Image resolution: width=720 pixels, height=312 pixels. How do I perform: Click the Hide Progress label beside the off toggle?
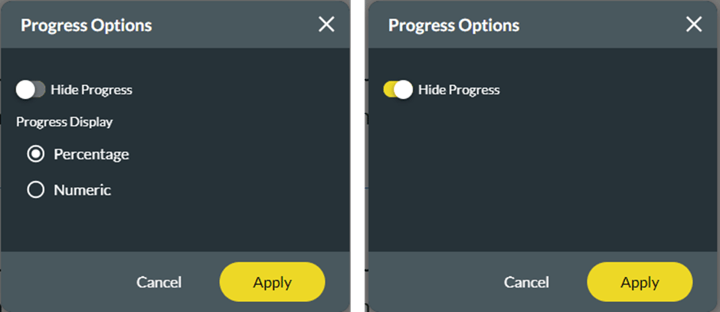(x=91, y=90)
